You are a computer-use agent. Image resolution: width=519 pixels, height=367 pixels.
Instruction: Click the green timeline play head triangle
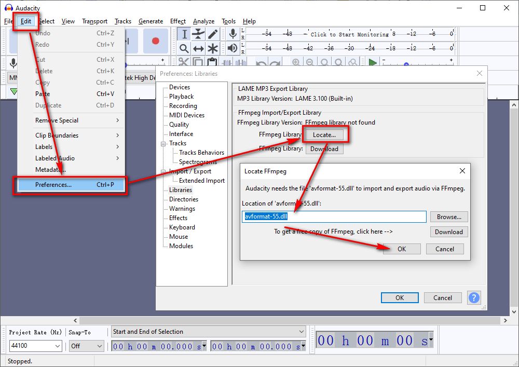coord(13,91)
